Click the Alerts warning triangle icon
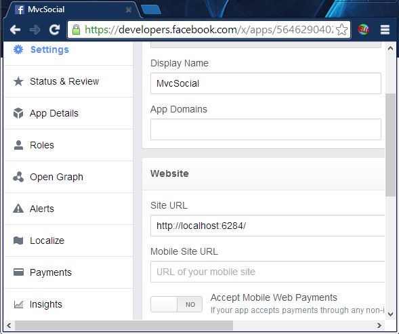The image size is (399, 334). click(18, 209)
